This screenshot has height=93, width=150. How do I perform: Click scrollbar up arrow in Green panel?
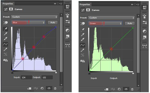pos(138,16)
